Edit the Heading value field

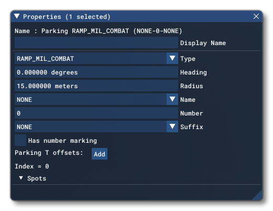[96, 72]
